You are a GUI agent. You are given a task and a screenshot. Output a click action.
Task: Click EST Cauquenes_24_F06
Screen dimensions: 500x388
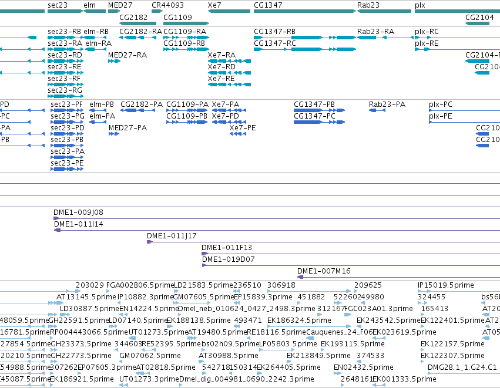(x=310, y=338)
